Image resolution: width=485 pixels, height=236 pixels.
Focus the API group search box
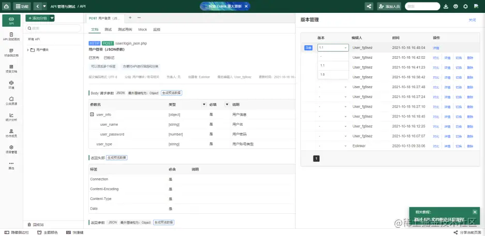click(x=53, y=28)
